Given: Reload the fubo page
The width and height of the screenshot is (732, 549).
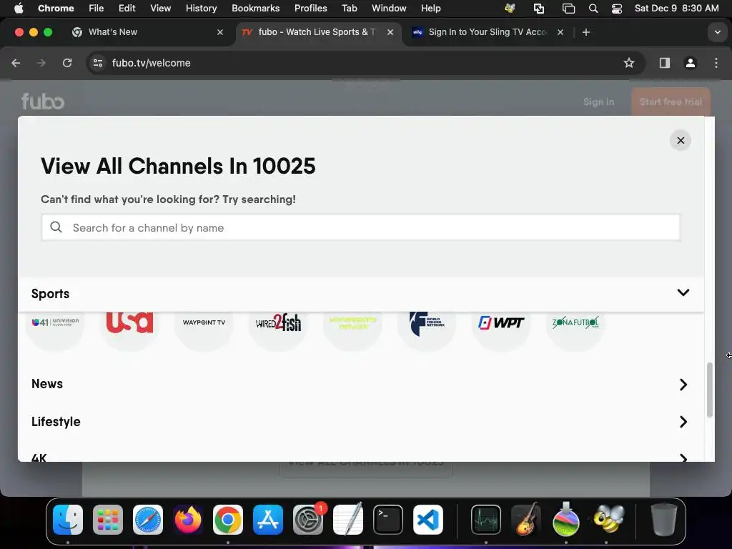Looking at the screenshot, I should (x=67, y=63).
